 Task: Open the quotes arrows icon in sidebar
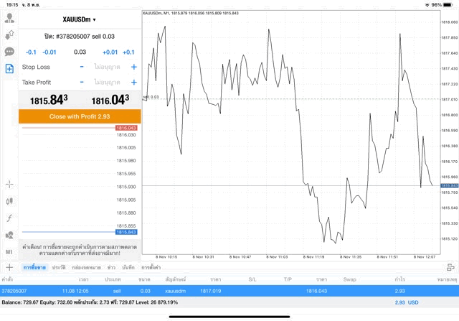tap(9, 34)
